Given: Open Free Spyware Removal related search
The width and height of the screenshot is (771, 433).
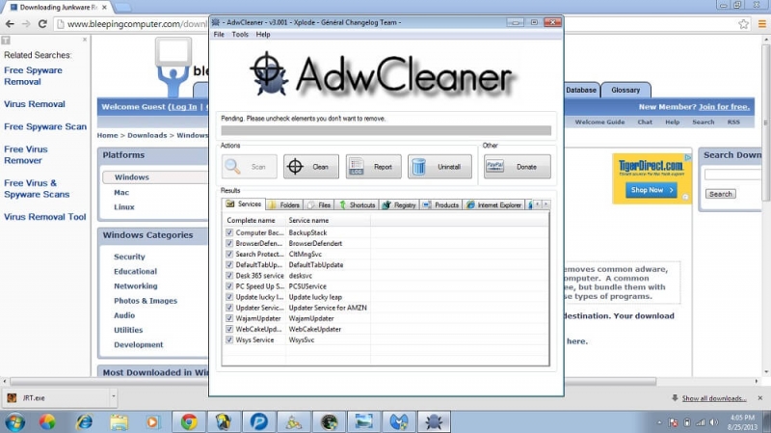Looking at the screenshot, I should click(x=33, y=76).
